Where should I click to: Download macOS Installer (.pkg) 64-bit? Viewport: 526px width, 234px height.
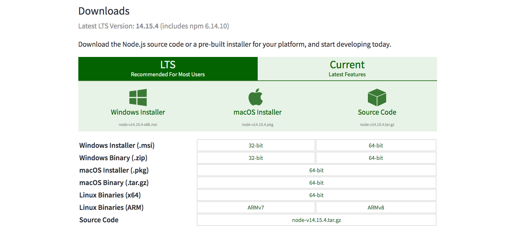pyautogui.click(x=317, y=170)
